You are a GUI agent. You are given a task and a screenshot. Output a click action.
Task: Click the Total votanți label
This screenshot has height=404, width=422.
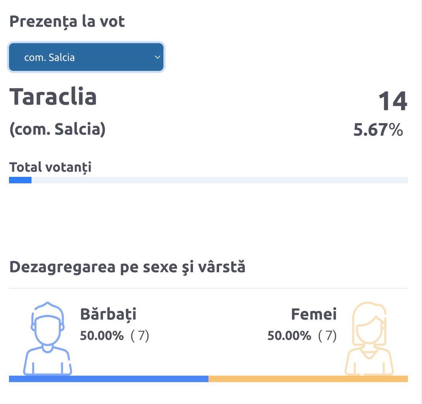pos(50,167)
